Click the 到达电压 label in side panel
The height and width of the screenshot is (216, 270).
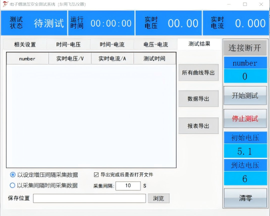[245, 165]
